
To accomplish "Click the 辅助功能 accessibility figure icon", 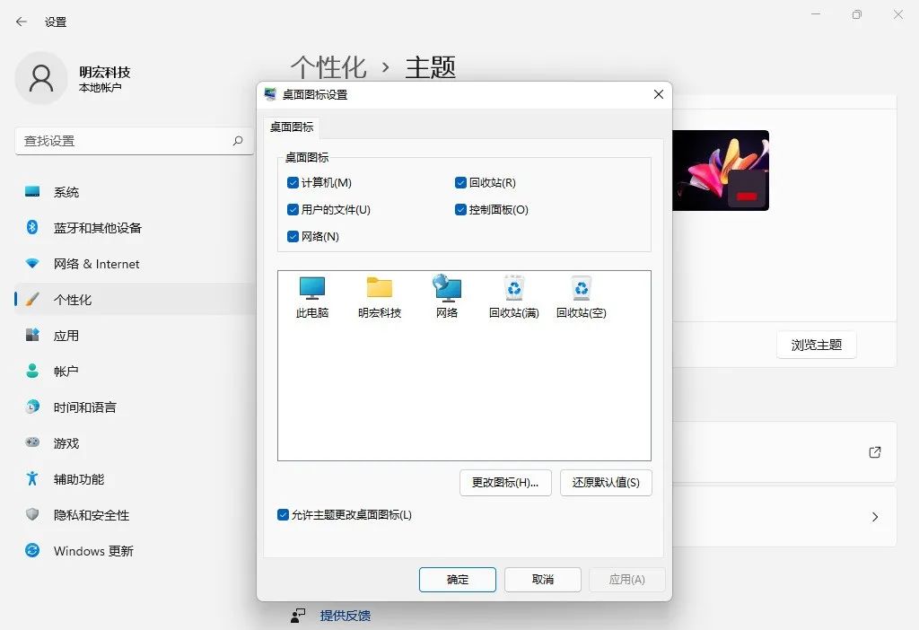I will [x=32, y=478].
